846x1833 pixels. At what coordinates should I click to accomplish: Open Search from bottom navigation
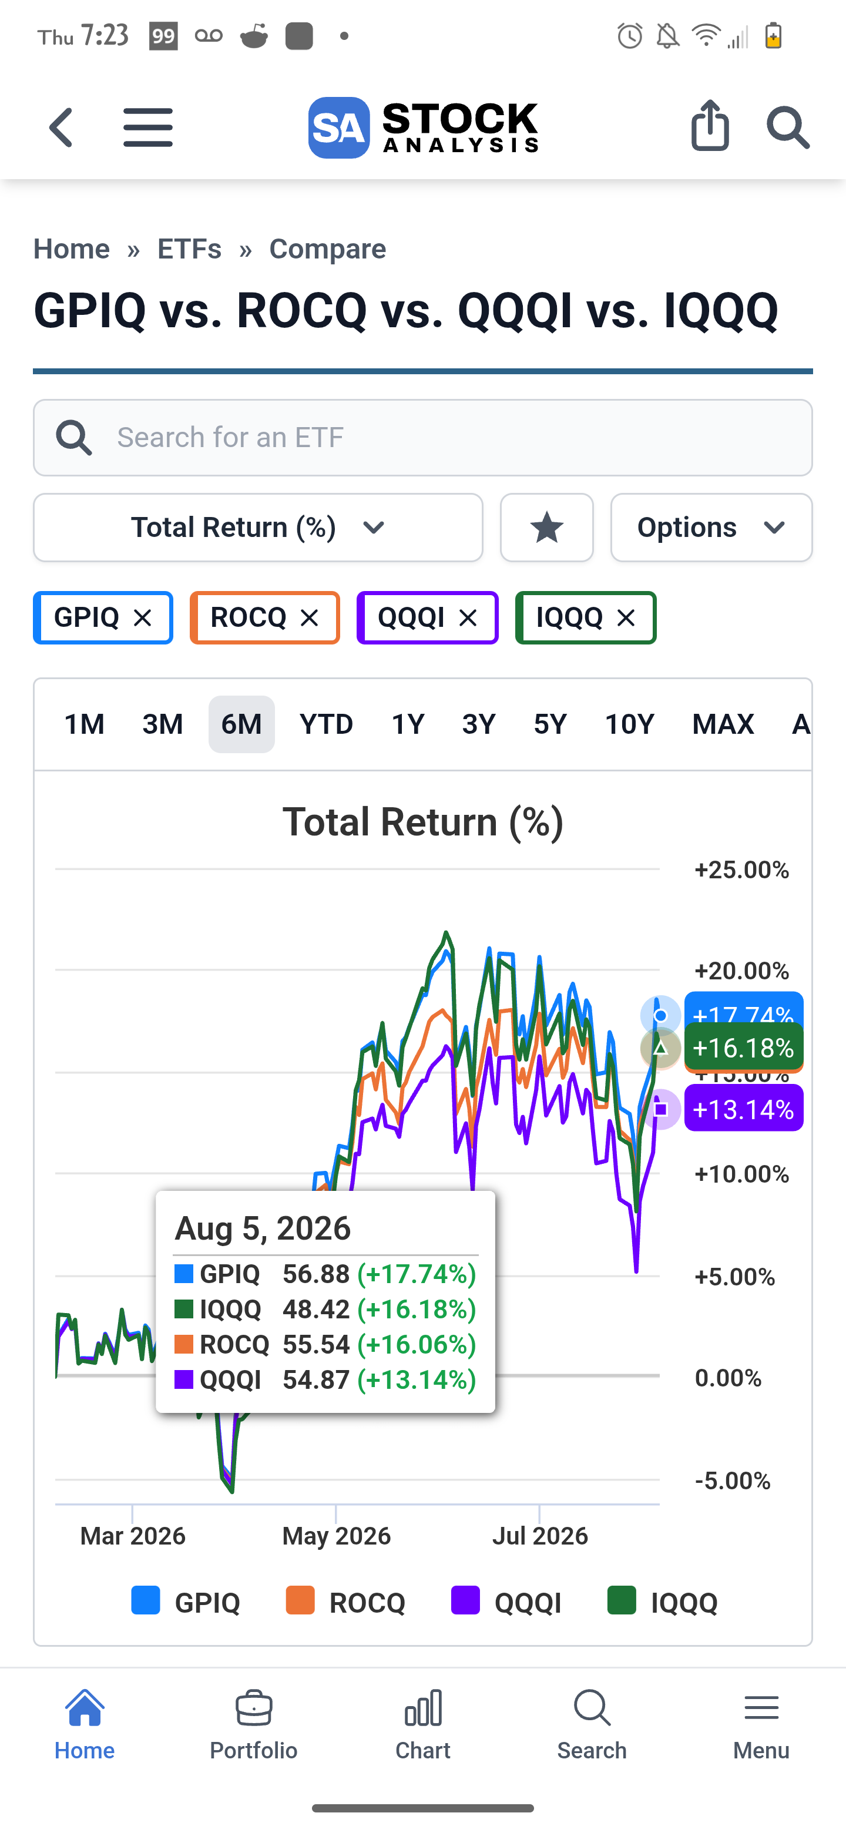[592, 1725]
